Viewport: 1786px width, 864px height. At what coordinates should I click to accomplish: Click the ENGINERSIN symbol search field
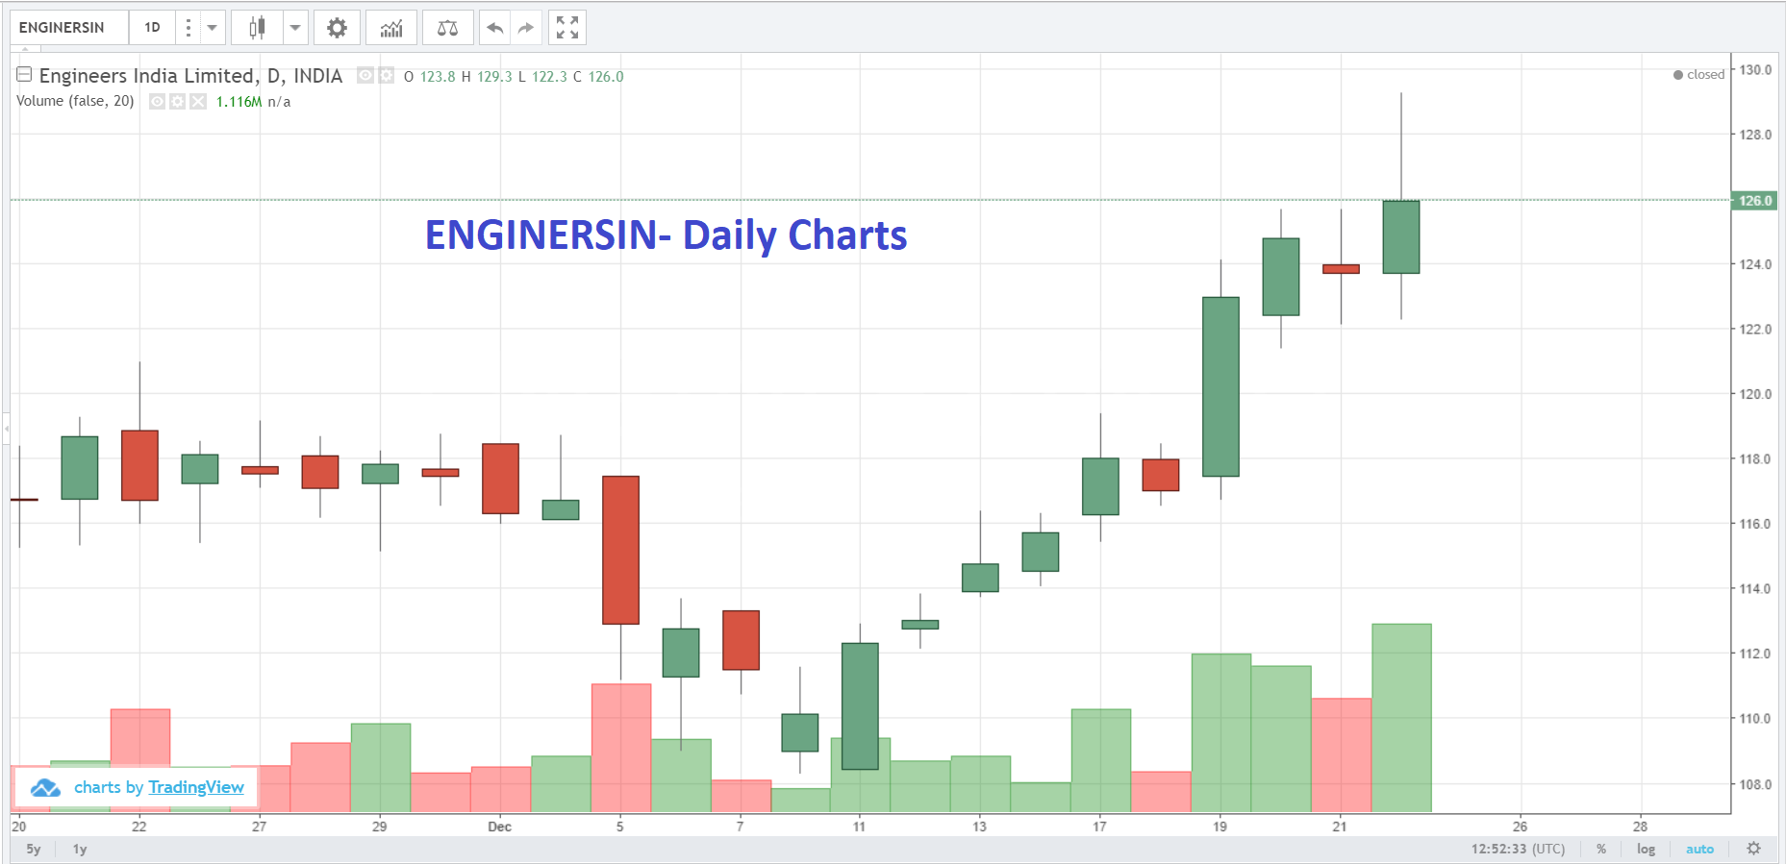[x=69, y=28]
